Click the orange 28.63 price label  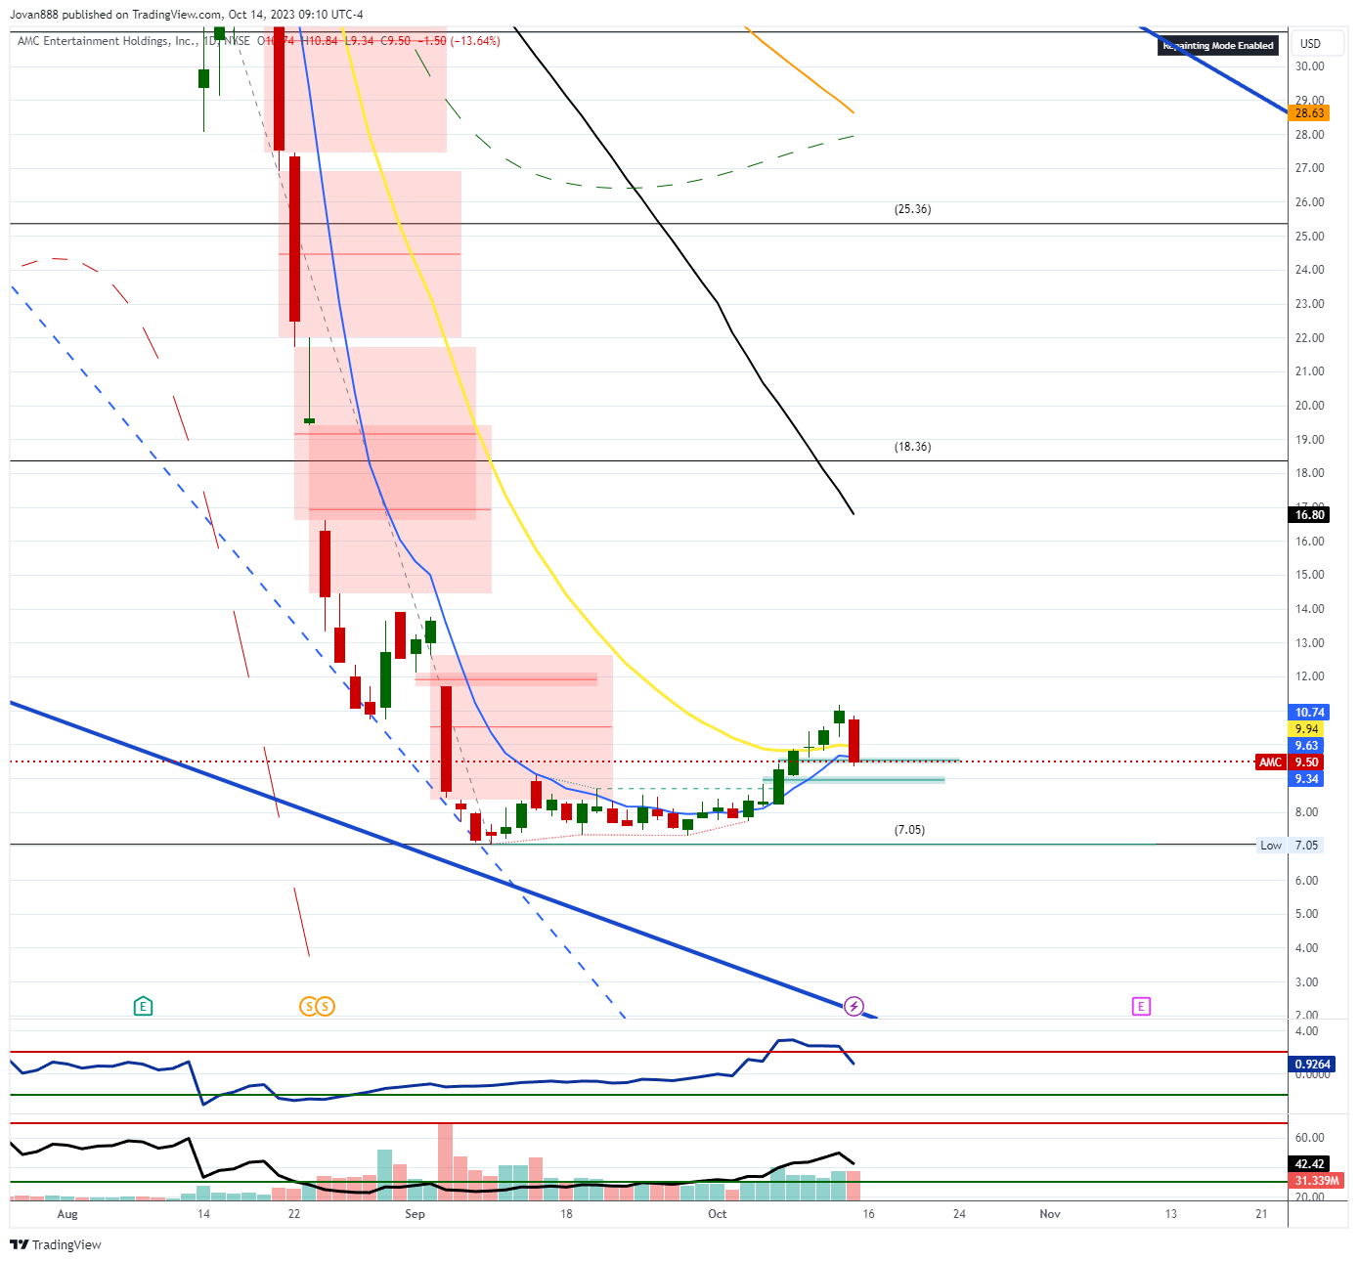1309,113
